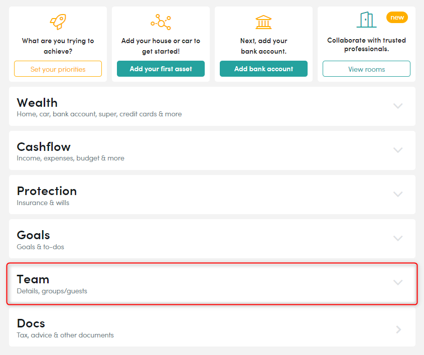Click the bank building icon
Image resolution: width=424 pixels, height=355 pixels.
(x=263, y=22)
